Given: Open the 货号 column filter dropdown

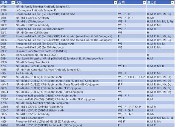Looking at the screenshot, I should (x=13, y=2).
